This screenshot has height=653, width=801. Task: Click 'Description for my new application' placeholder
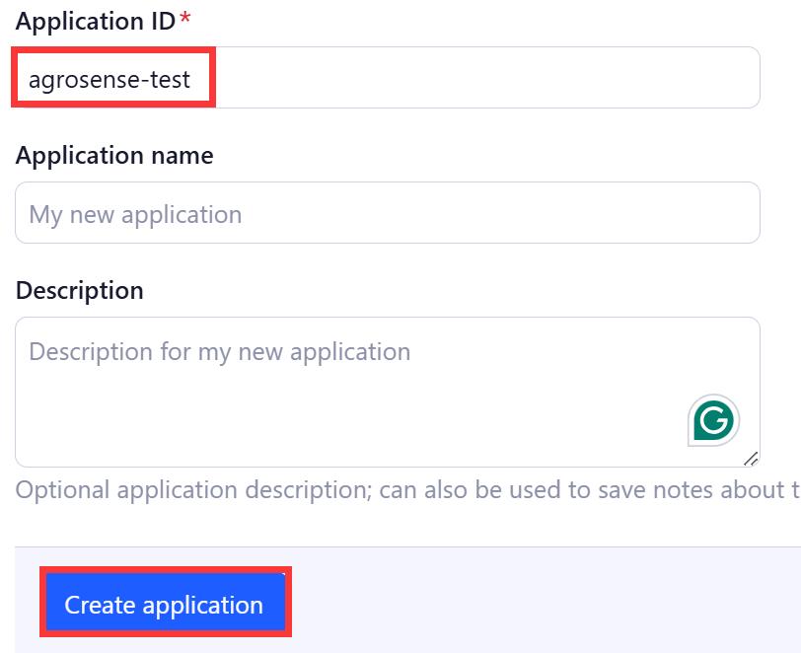[220, 352]
